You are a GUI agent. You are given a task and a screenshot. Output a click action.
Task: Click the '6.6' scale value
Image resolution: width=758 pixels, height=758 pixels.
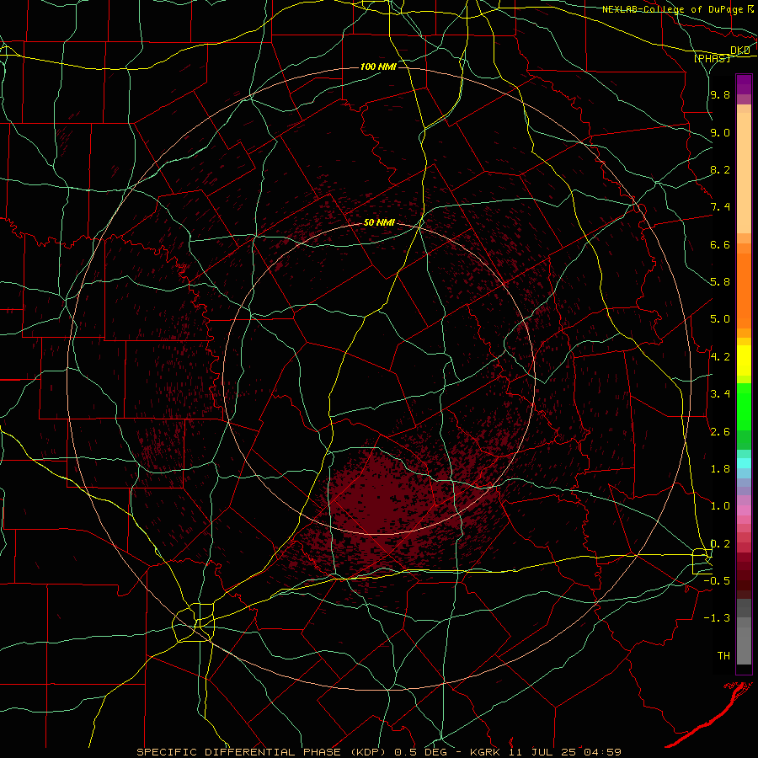click(720, 244)
